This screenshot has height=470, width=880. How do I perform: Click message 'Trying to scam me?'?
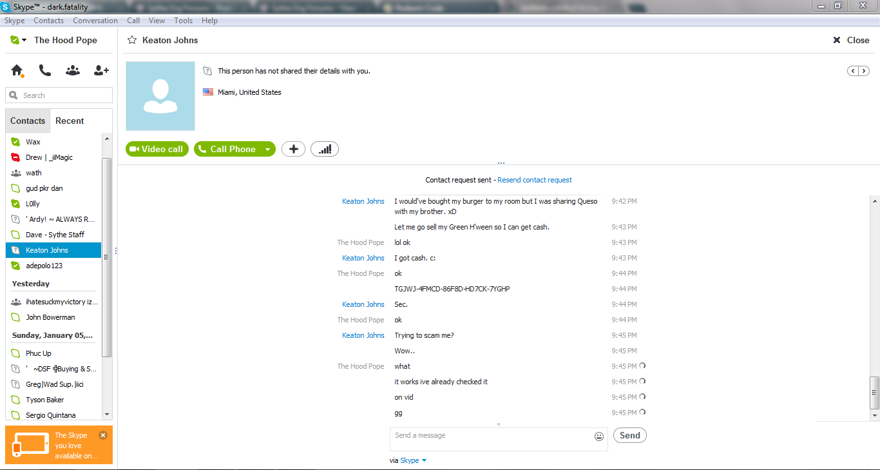pos(424,335)
